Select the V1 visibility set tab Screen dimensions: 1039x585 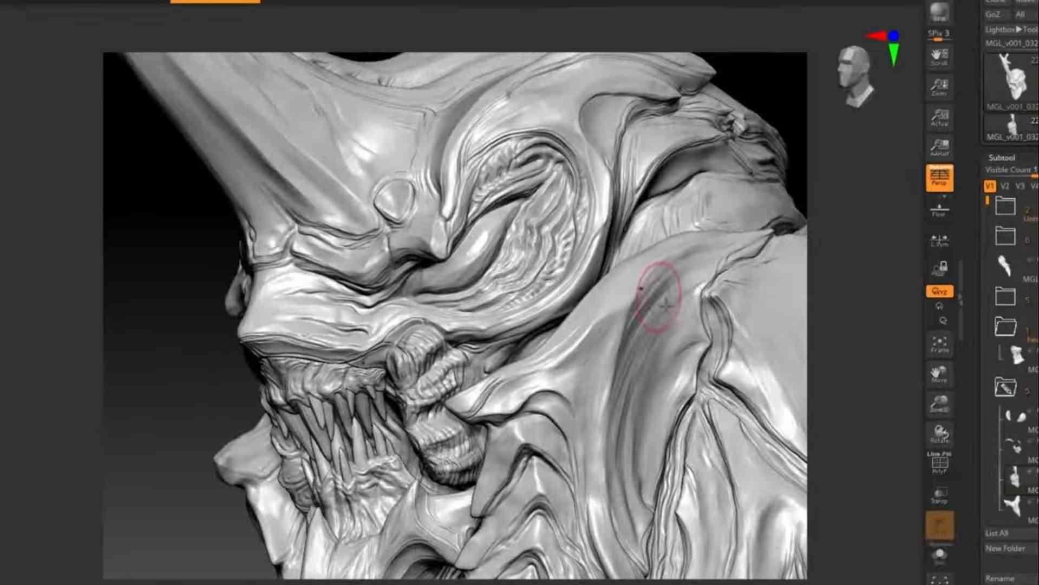pyautogui.click(x=990, y=186)
